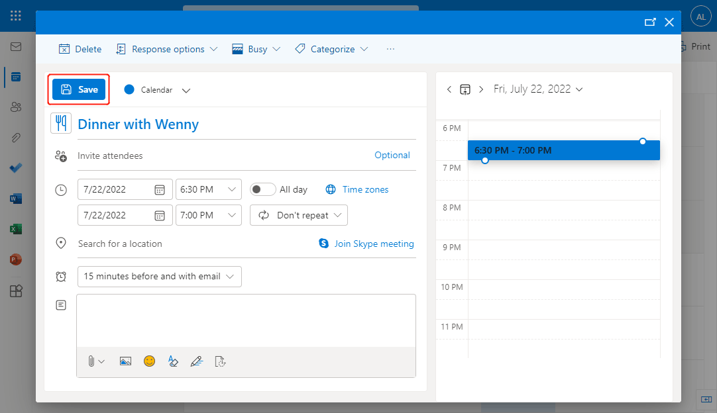Go to next day
The image size is (717, 413).
[481, 89]
